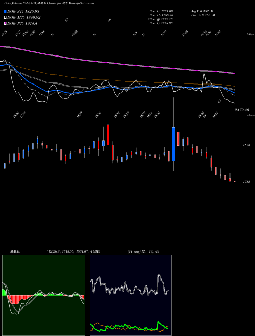Viewport: 255px width, 336px height.
Task: Click the 1978 top label at far left
Action: tap(4, 33)
